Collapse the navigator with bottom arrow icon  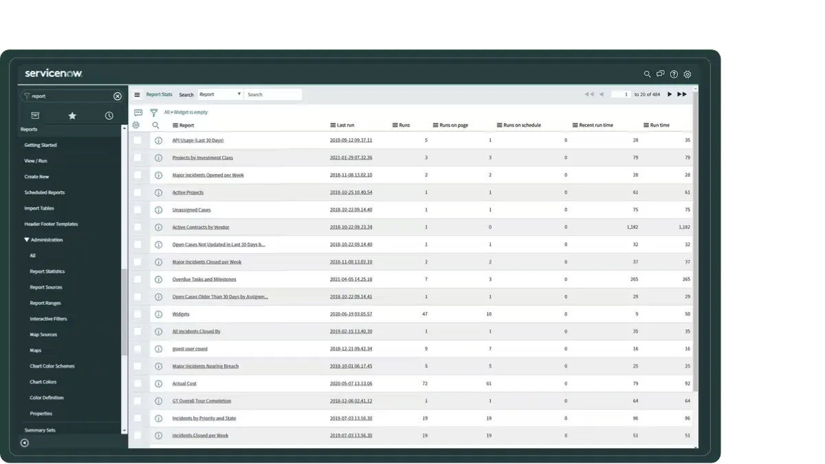coord(25,443)
